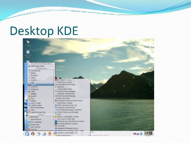The height and width of the screenshot is (143, 191).
Task: Choose Find Files/Folders in K menu
Action: tap(41, 108)
